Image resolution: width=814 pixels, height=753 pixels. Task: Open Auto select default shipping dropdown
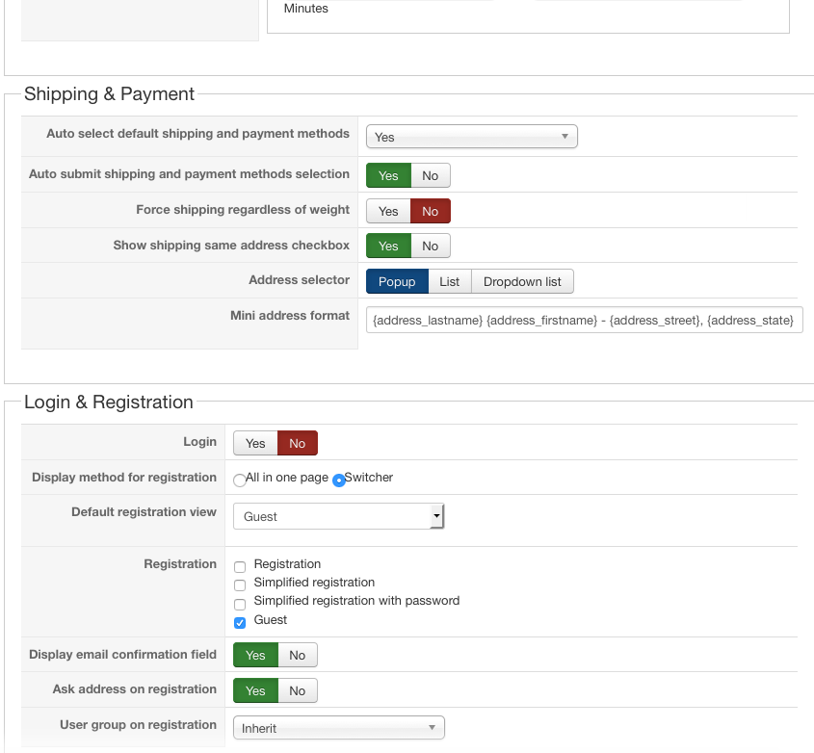pos(471,137)
